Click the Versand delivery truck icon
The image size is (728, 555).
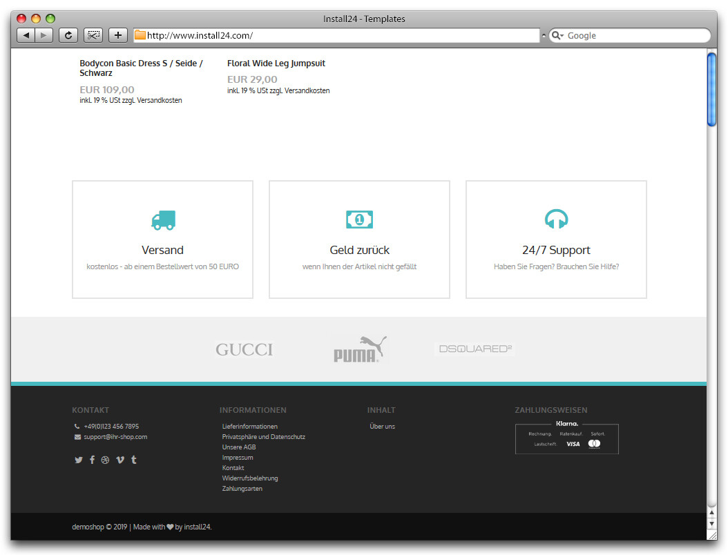pyautogui.click(x=163, y=220)
